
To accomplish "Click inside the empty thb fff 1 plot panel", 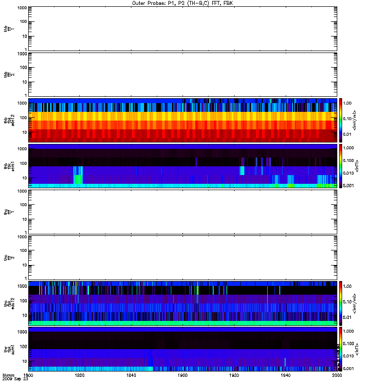I will tap(182, 29).
